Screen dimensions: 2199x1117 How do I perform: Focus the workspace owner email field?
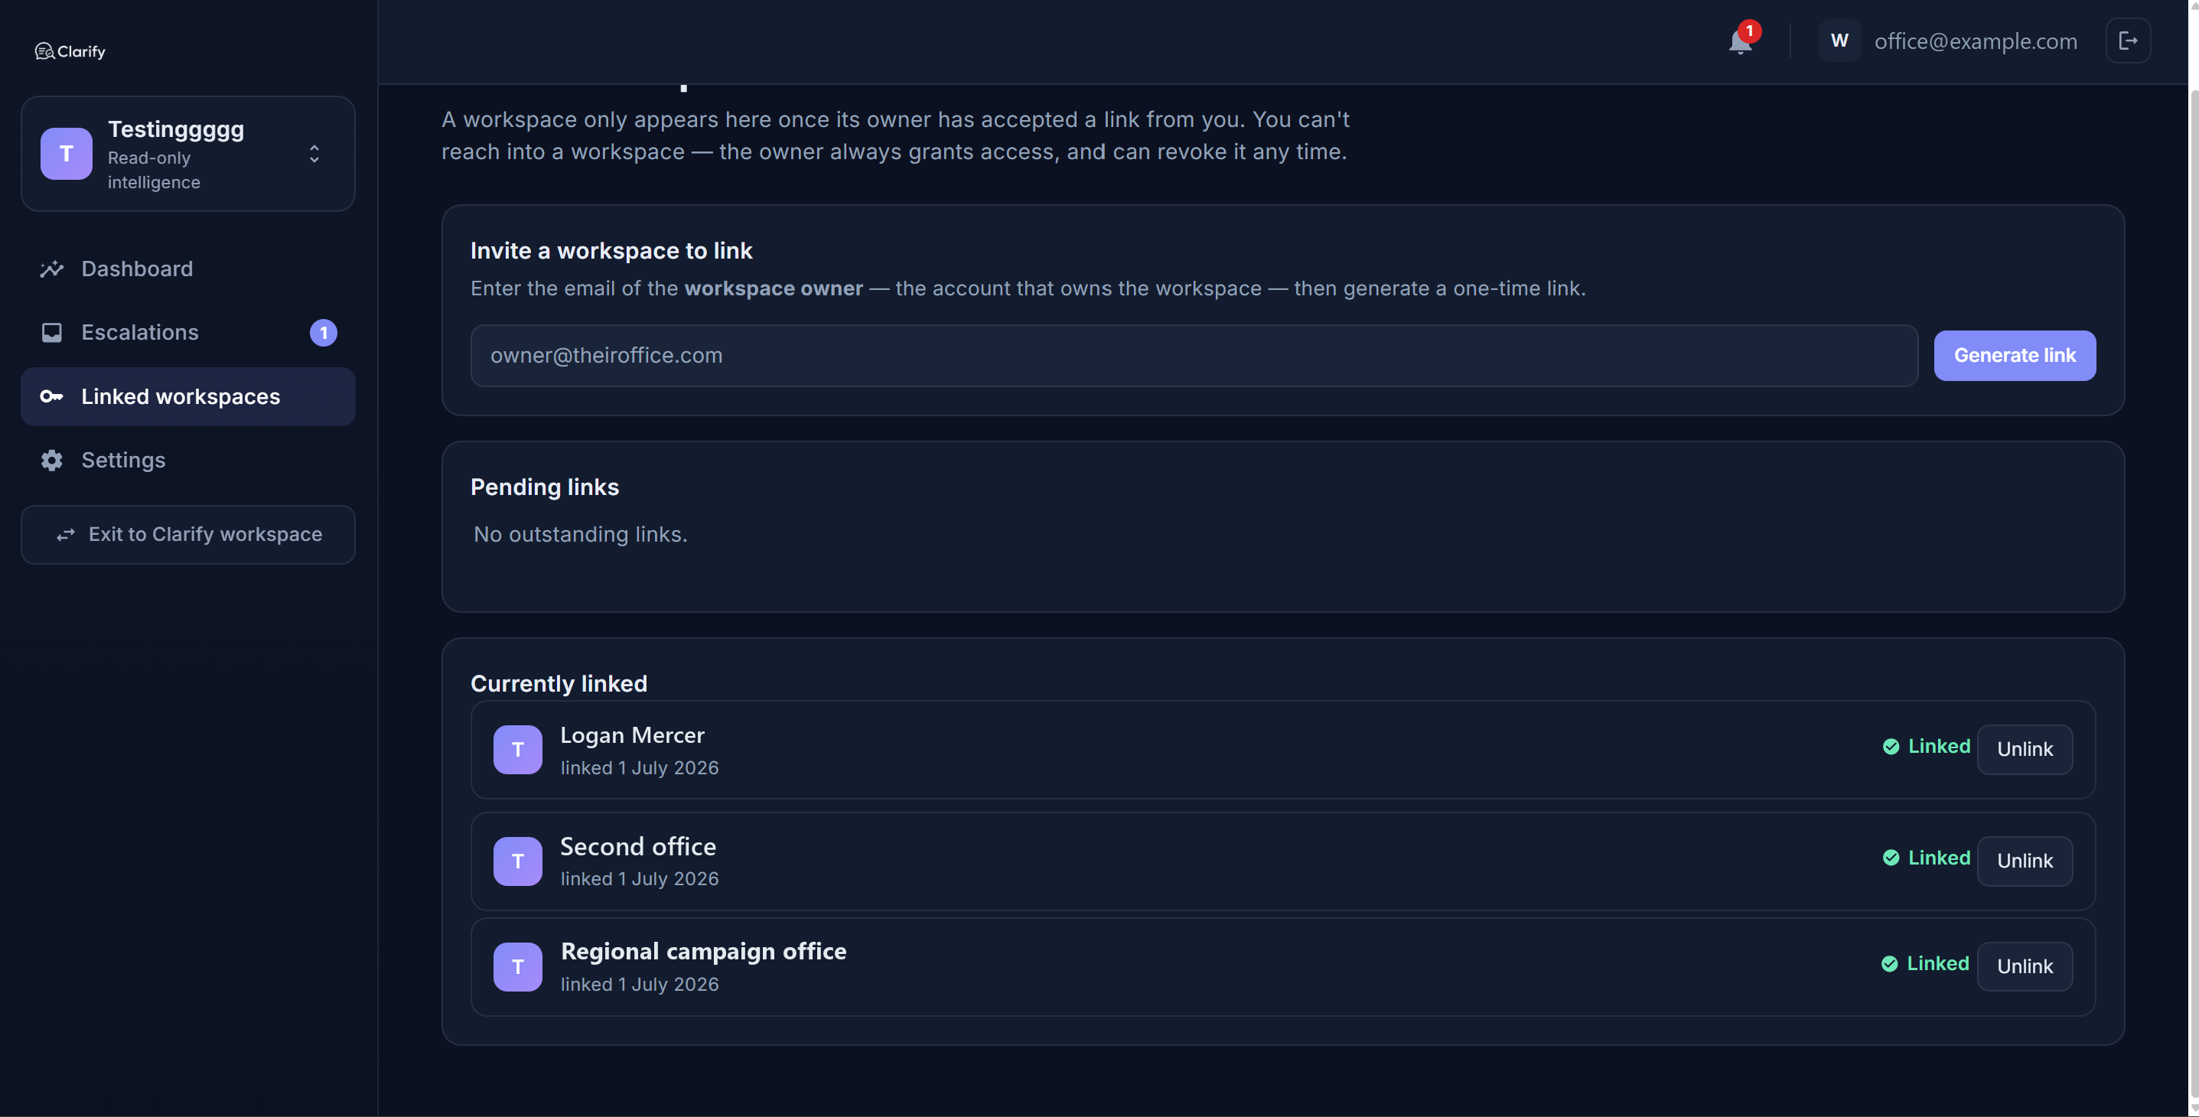pyautogui.click(x=1194, y=355)
